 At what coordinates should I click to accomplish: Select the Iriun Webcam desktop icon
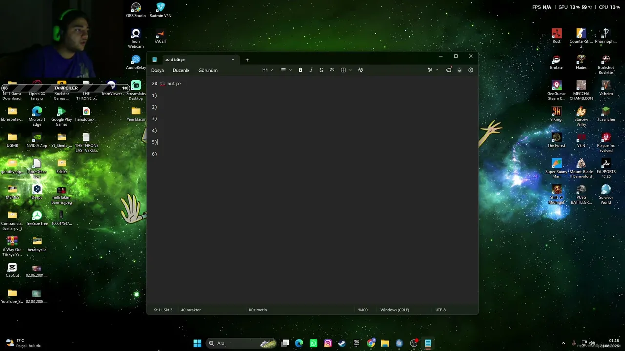coord(136,38)
